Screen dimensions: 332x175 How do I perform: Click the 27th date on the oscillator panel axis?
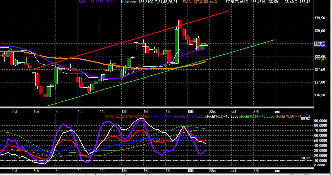pyautogui.click(x=257, y=171)
